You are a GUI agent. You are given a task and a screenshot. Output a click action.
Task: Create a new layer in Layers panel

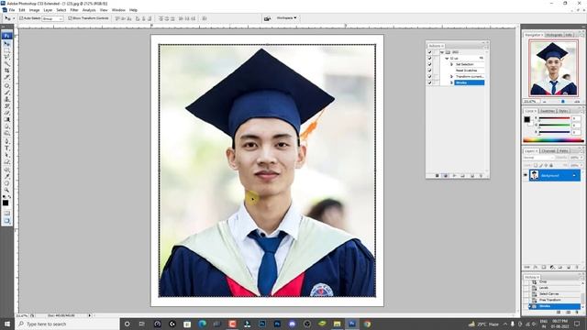(x=569, y=267)
